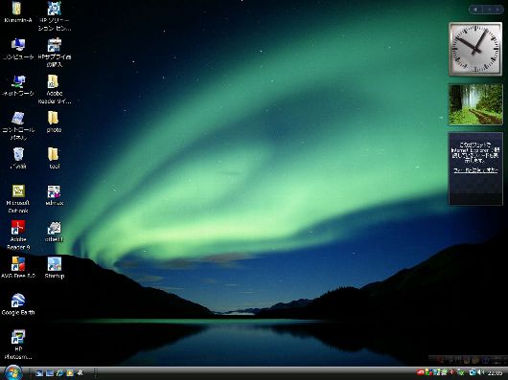Select the Network (ネットワーク) desktop icon
The width and height of the screenshot is (508, 380).
[x=18, y=85]
